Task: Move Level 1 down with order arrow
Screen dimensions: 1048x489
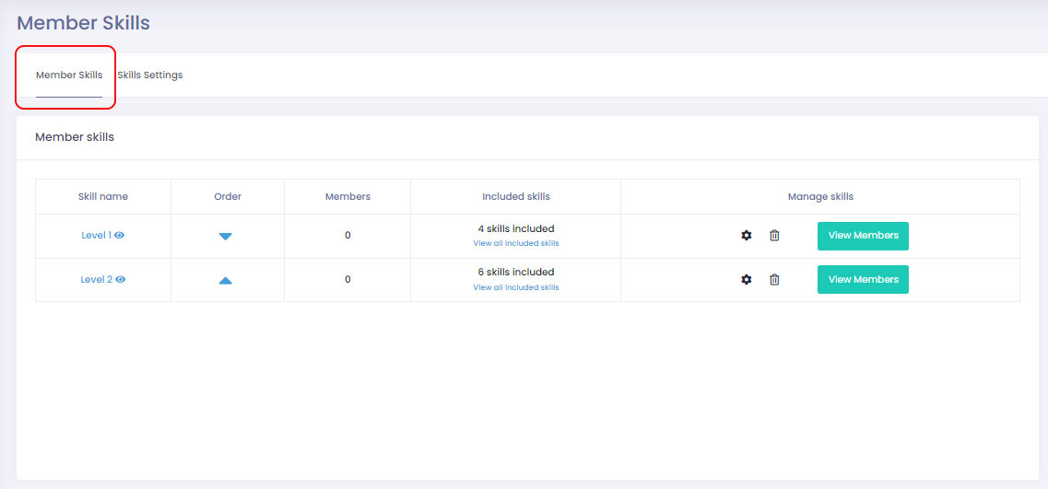Action: [x=226, y=237]
